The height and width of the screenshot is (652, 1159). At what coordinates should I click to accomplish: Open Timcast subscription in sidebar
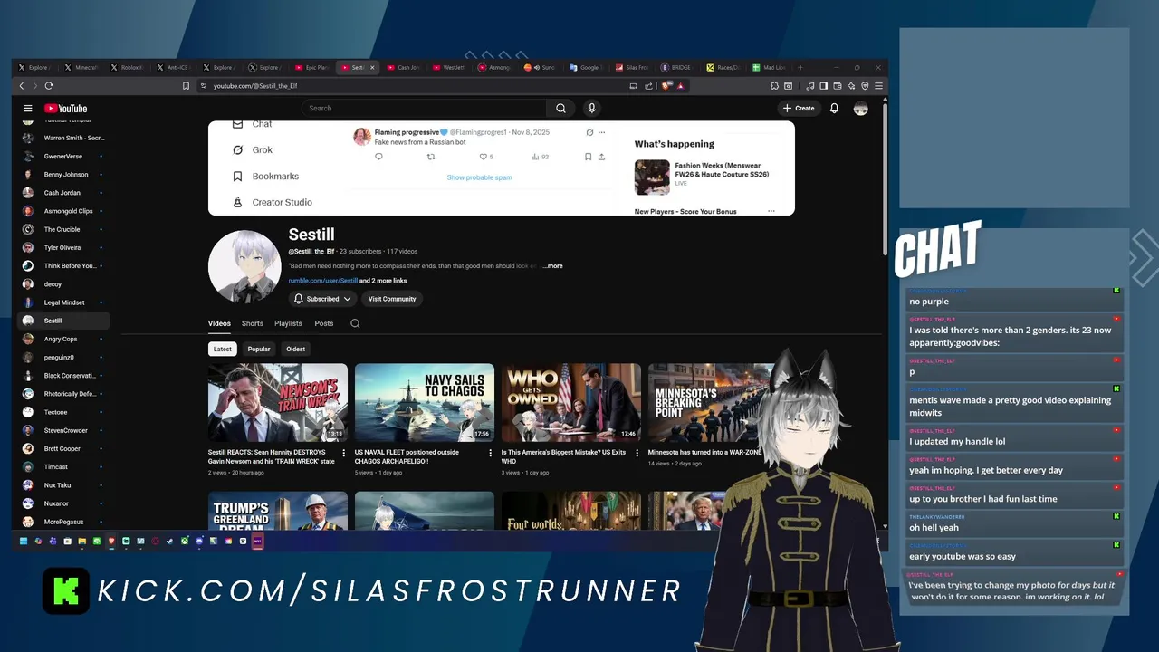point(63,466)
